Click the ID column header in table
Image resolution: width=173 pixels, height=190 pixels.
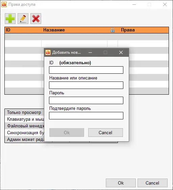8,30
